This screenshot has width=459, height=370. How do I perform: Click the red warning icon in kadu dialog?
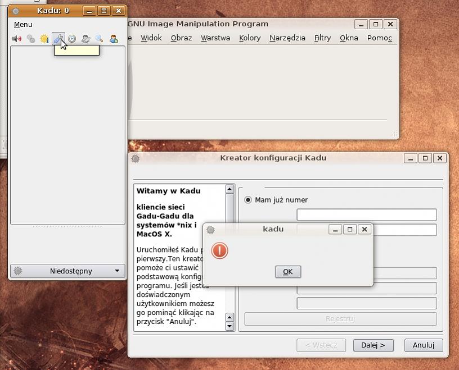tap(219, 250)
